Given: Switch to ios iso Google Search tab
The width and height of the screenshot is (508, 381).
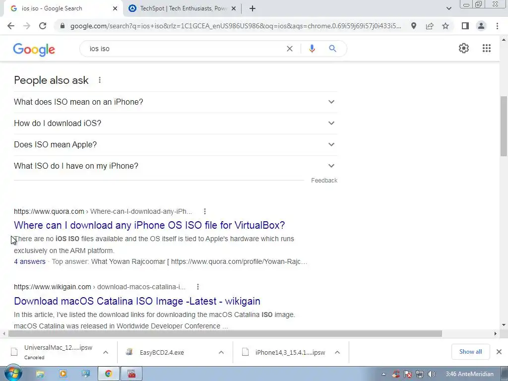Looking at the screenshot, I should click(x=63, y=8).
